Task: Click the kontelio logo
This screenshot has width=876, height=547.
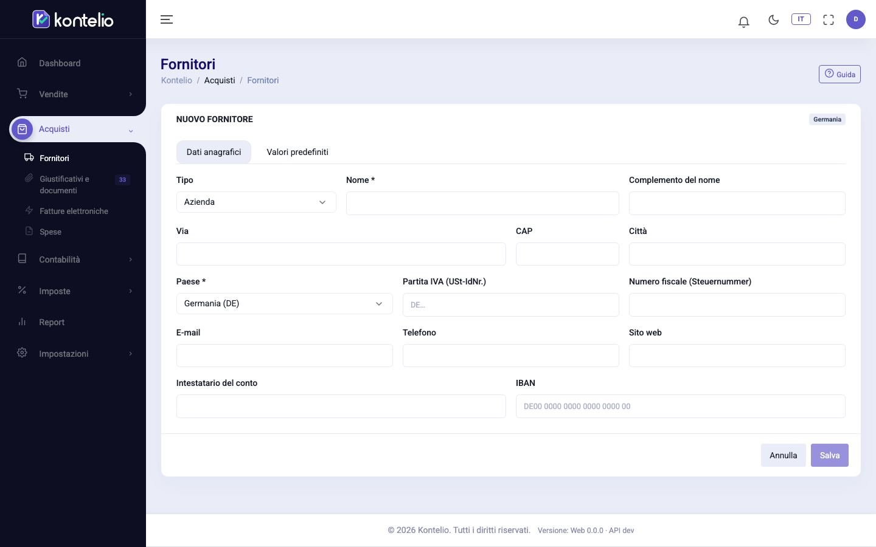Action: coord(73,19)
